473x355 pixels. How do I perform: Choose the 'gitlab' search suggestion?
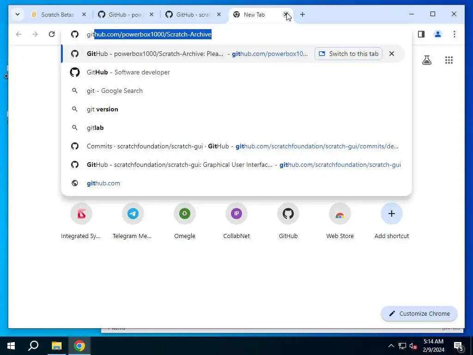pos(236,128)
